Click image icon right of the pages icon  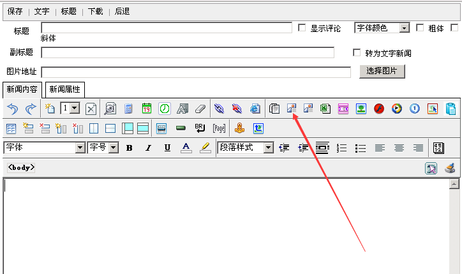pyautogui.click(x=292, y=109)
